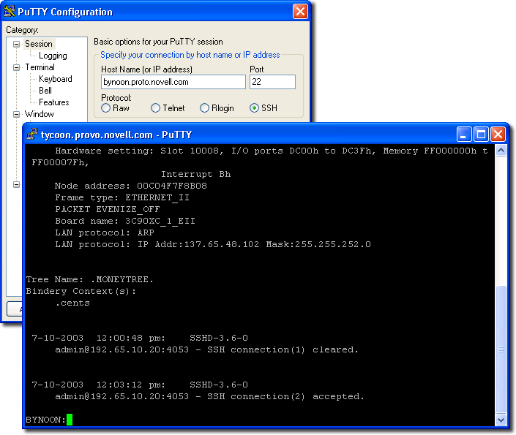
Task: Maximize the tycoon.provo.novell.com PuTTY window
Action: [481, 134]
